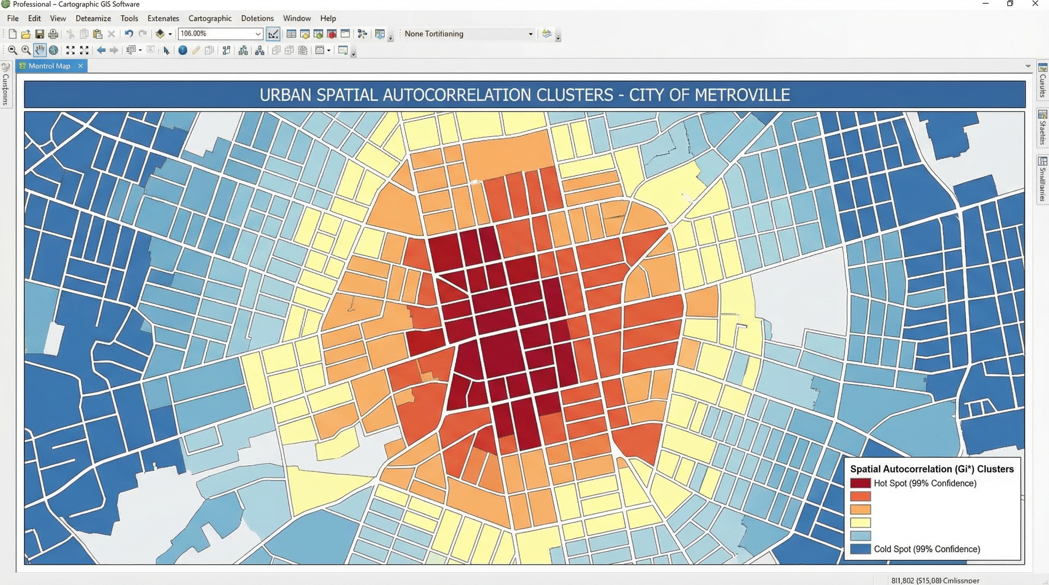The width and height of the screenshot is (1049, 585).
Task: Expand standard toolbar overflow options
Action: [x=391, y=37]
